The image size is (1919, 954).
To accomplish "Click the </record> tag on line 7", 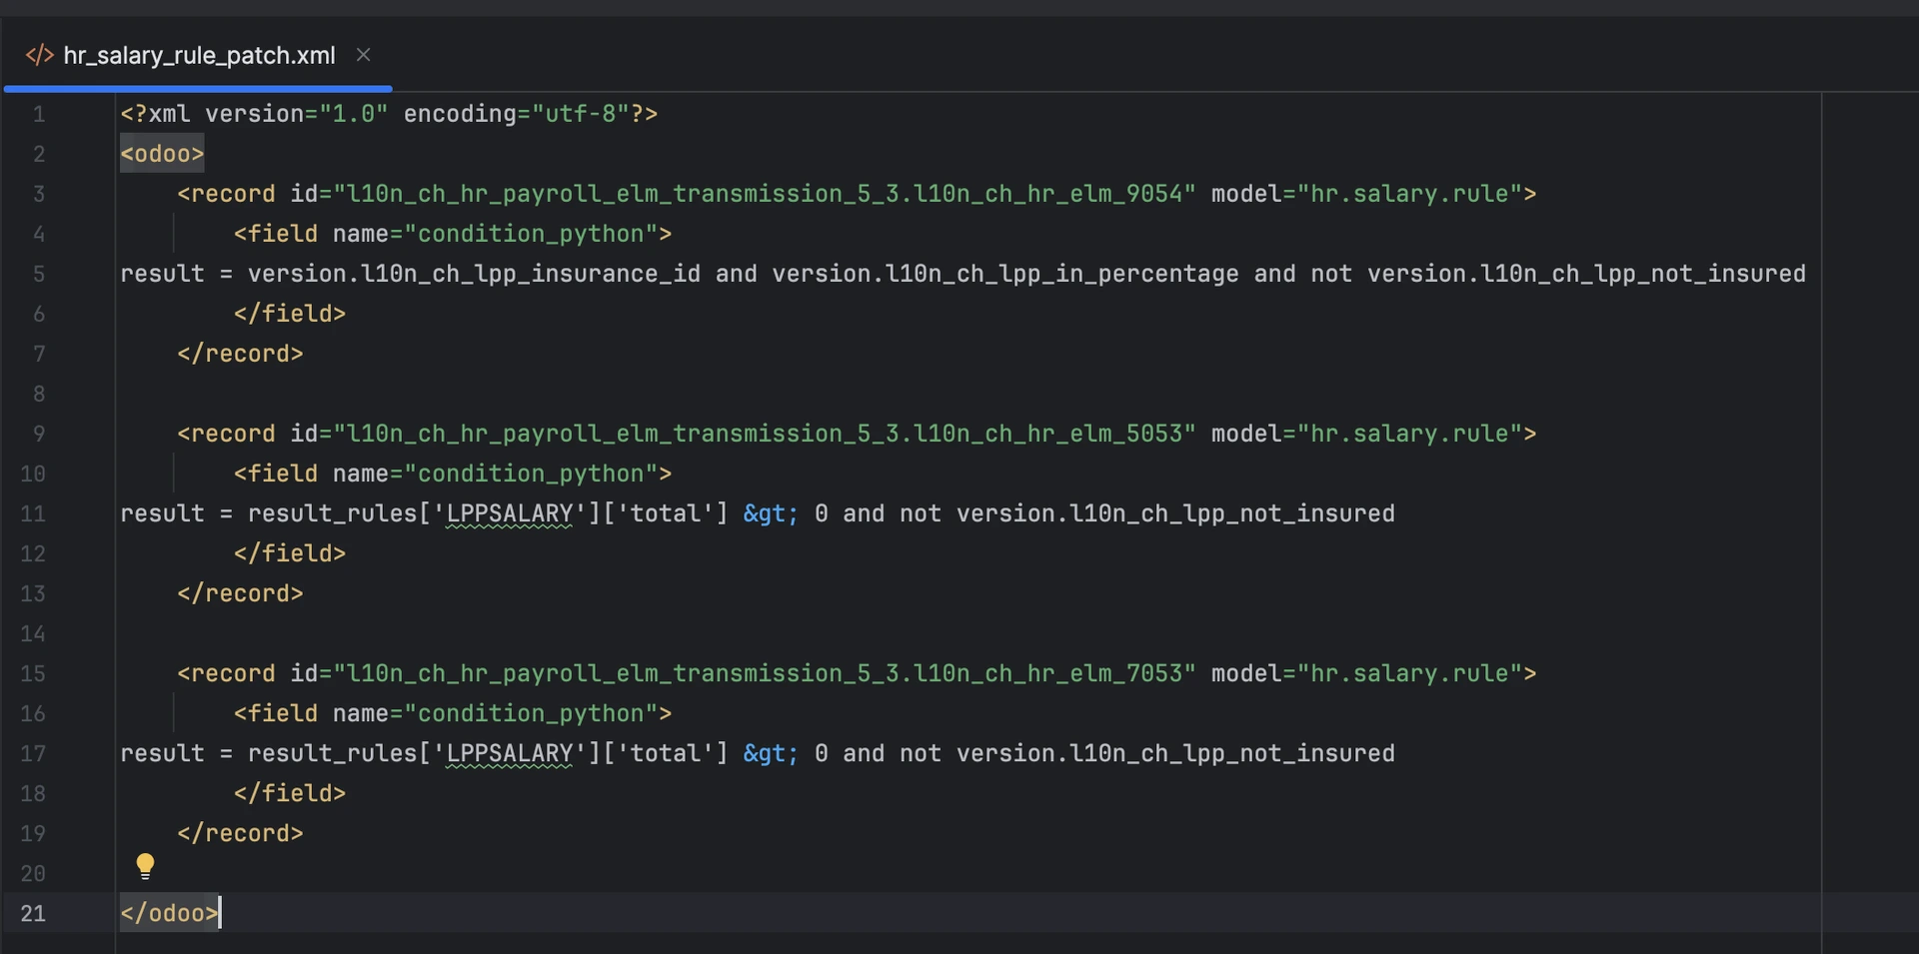I will tap(240, 354).
